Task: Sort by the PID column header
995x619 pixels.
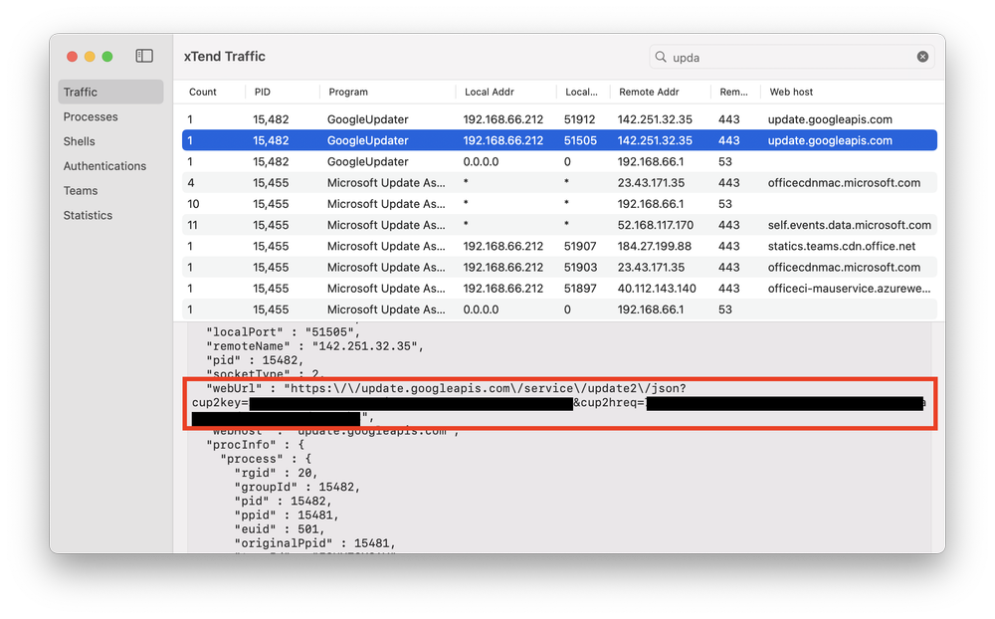Action: [262, 92]
